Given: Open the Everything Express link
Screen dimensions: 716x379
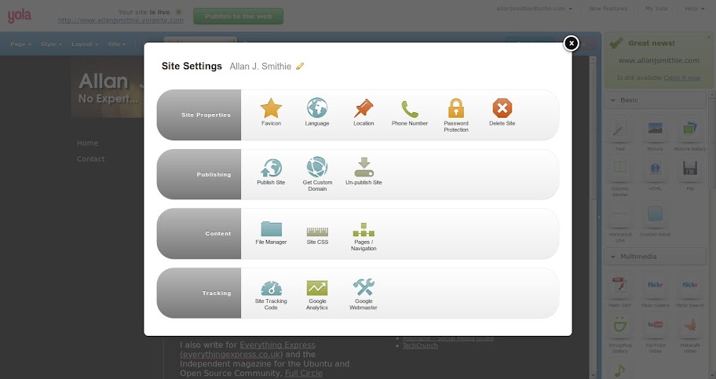Looking at the screenshot, I should [x=277, y=344].
